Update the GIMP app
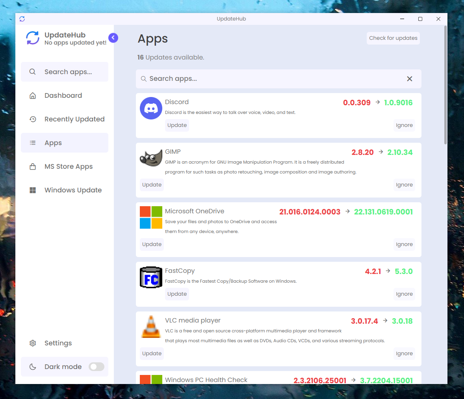This screenshot has height=399, width=464. pyautogui.click(x=152, y=185)
